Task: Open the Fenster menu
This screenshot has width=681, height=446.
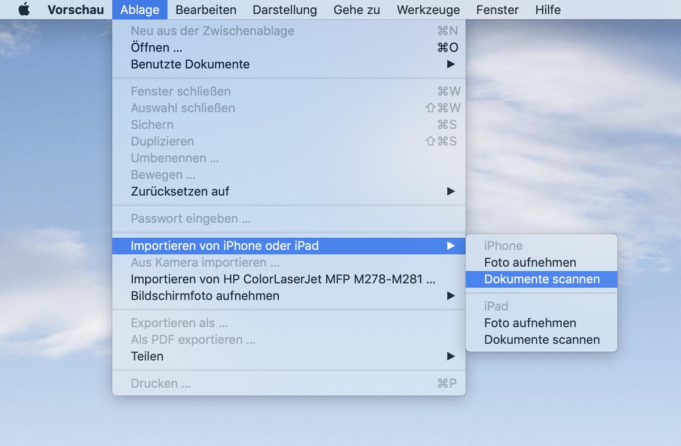Action: [498, 10]
